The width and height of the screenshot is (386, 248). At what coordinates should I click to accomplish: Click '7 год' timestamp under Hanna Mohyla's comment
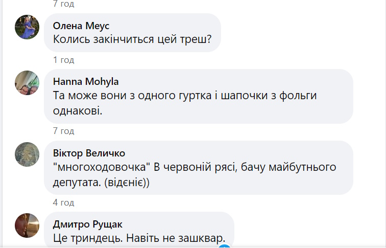[63, 131]
